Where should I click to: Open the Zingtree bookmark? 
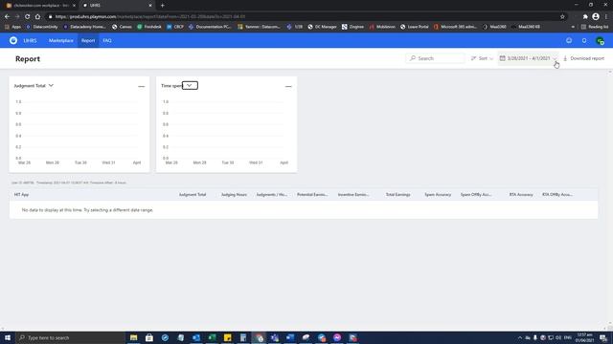[x=352, y=27]
